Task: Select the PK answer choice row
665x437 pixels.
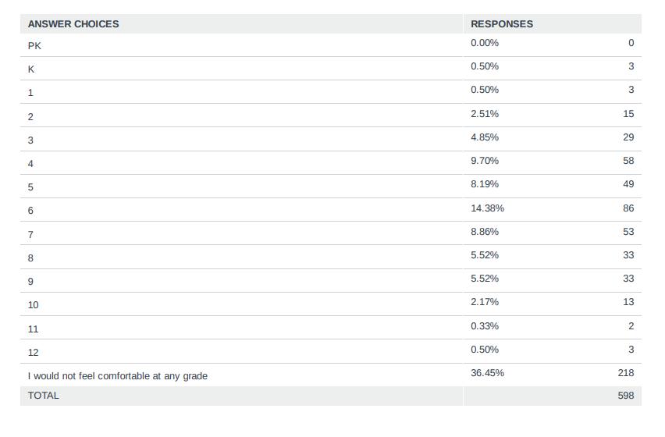Action: (x=34, y=45)
